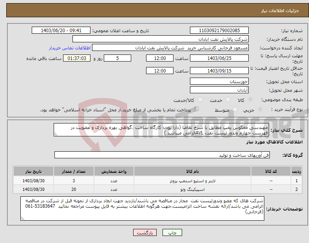The image size is (309, 243).
Task: Select the جزیی purchase type radio
Action: (260, 109)
